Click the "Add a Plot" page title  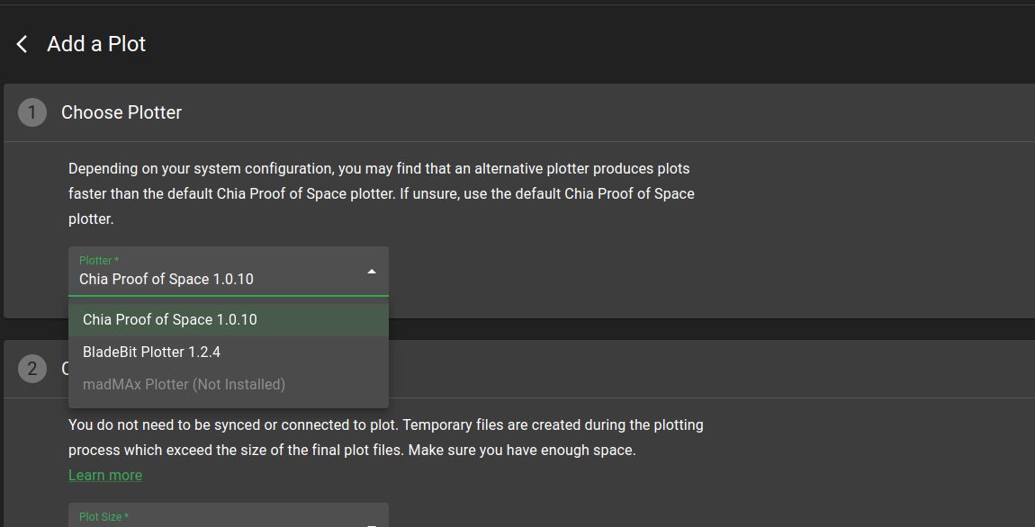[x=96, y=44]
